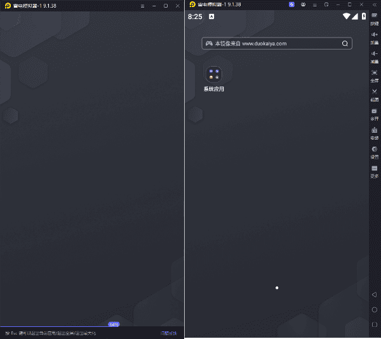The image size is (381, 339).
Task: Open the hamburger menu in left emulator window
Action: [142, 6]
